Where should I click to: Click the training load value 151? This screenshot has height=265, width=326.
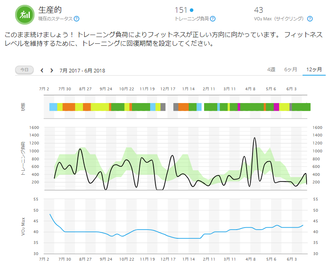pyautogui.click(x=181, y=10)
